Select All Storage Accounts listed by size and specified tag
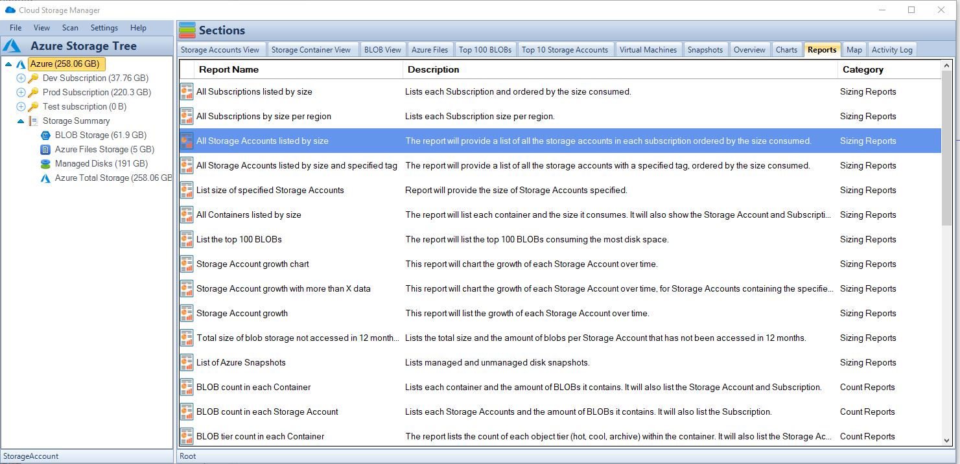This screenshot has height=464, width=960. [560, 166]
